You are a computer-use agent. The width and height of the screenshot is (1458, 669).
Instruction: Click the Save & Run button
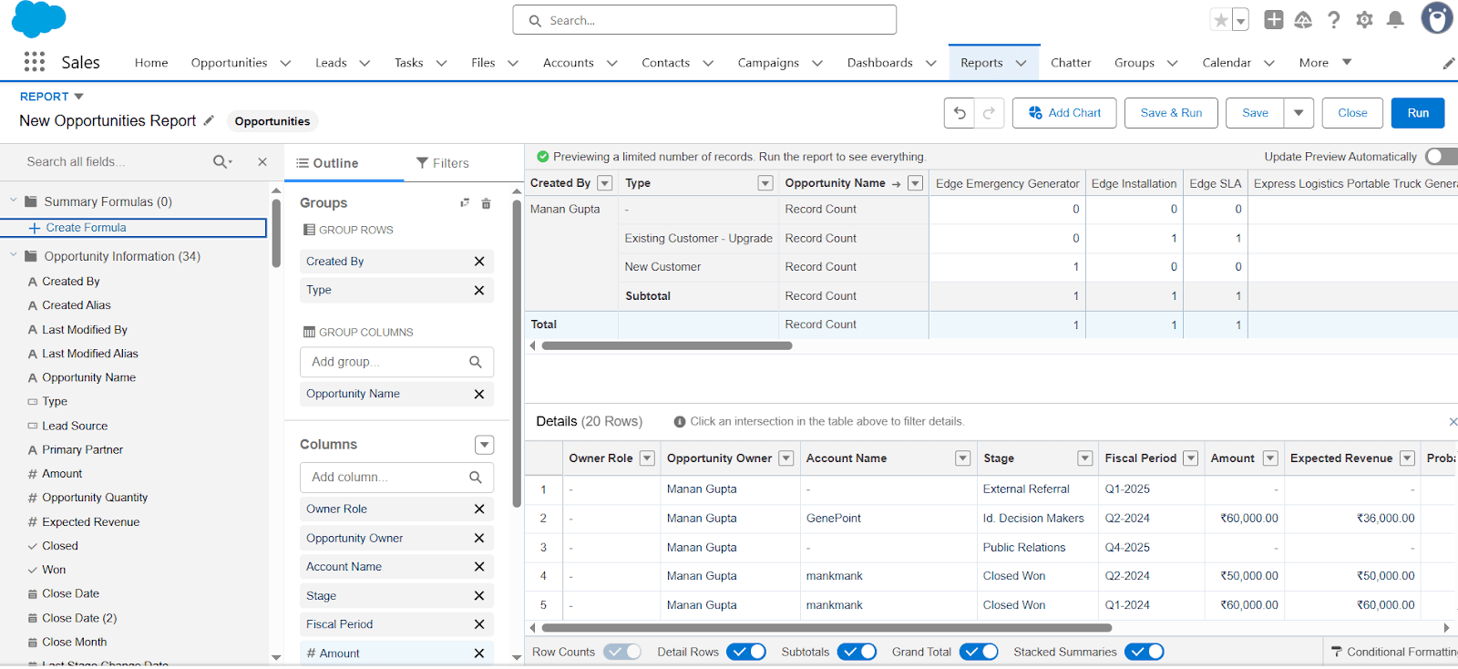[1171, 113]
